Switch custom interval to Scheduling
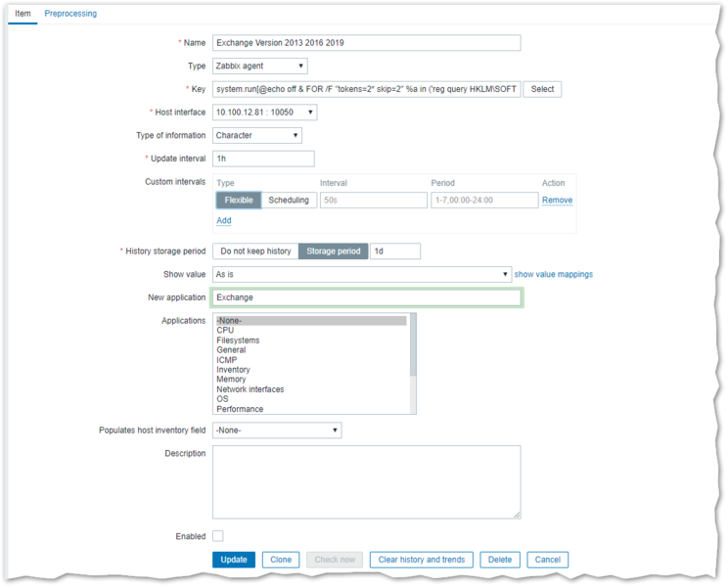Screen dimensions: 728x587 pyautogui.click(x=288, y=200)
